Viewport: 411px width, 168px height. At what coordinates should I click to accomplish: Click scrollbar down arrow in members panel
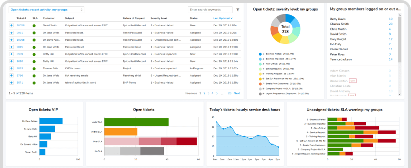coord(400,94)
